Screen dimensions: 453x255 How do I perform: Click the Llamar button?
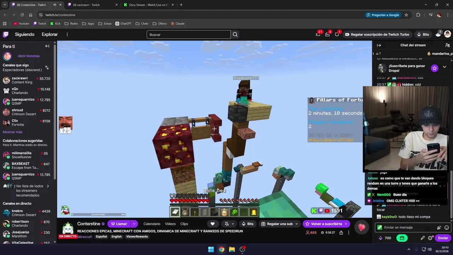pos(119,224)
